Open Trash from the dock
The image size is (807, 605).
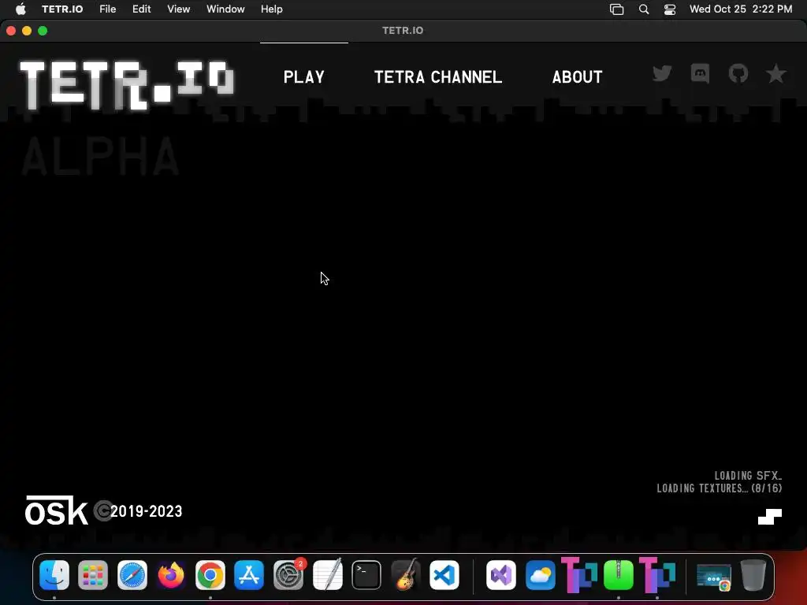[x=753, y=575]
